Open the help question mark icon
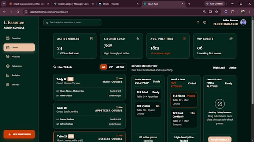 pyautogui.click(x=205, y=22)
